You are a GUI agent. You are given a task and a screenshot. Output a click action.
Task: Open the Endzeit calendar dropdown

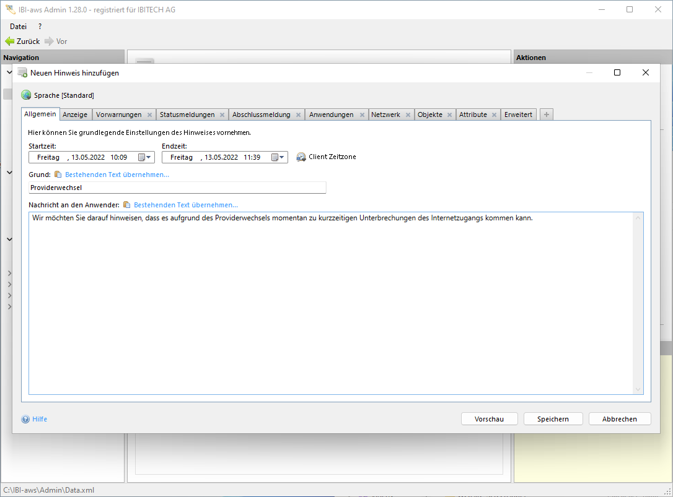[278, 157]
